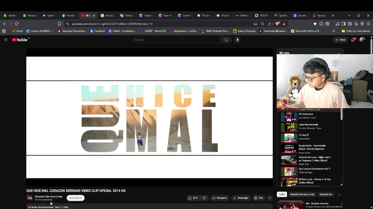The width and height of the screenshot is (373, 209).
Task: Open YouTube notifications bell
Action: tap(353, 40)
